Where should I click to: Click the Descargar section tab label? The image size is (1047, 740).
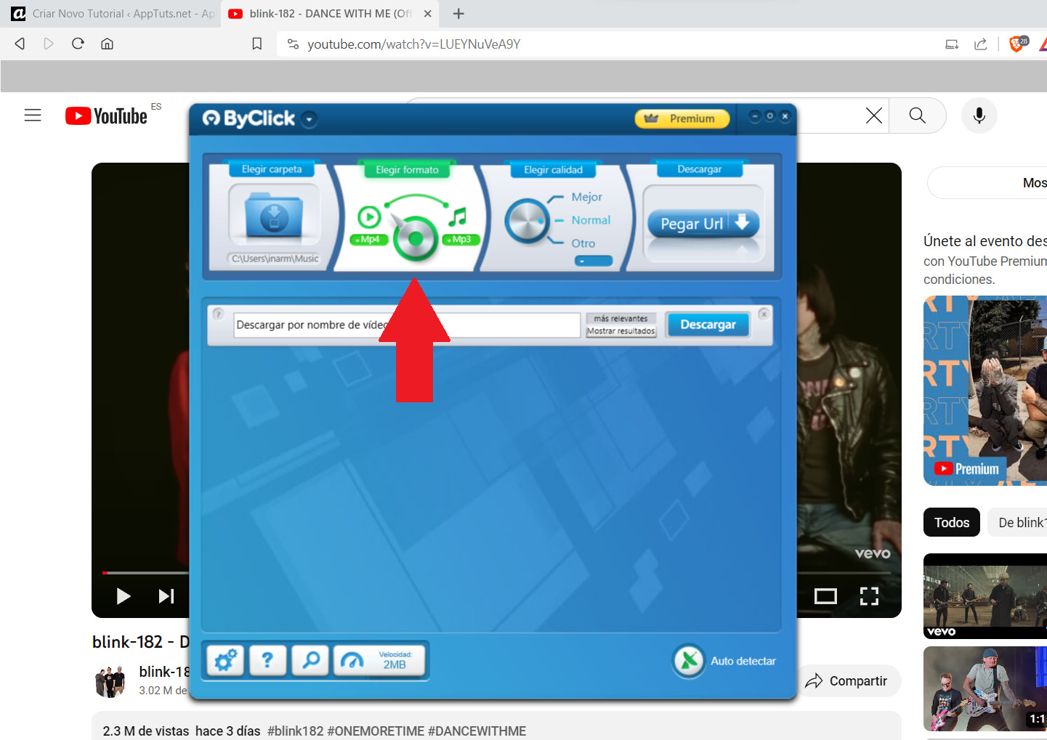(700, 169)
